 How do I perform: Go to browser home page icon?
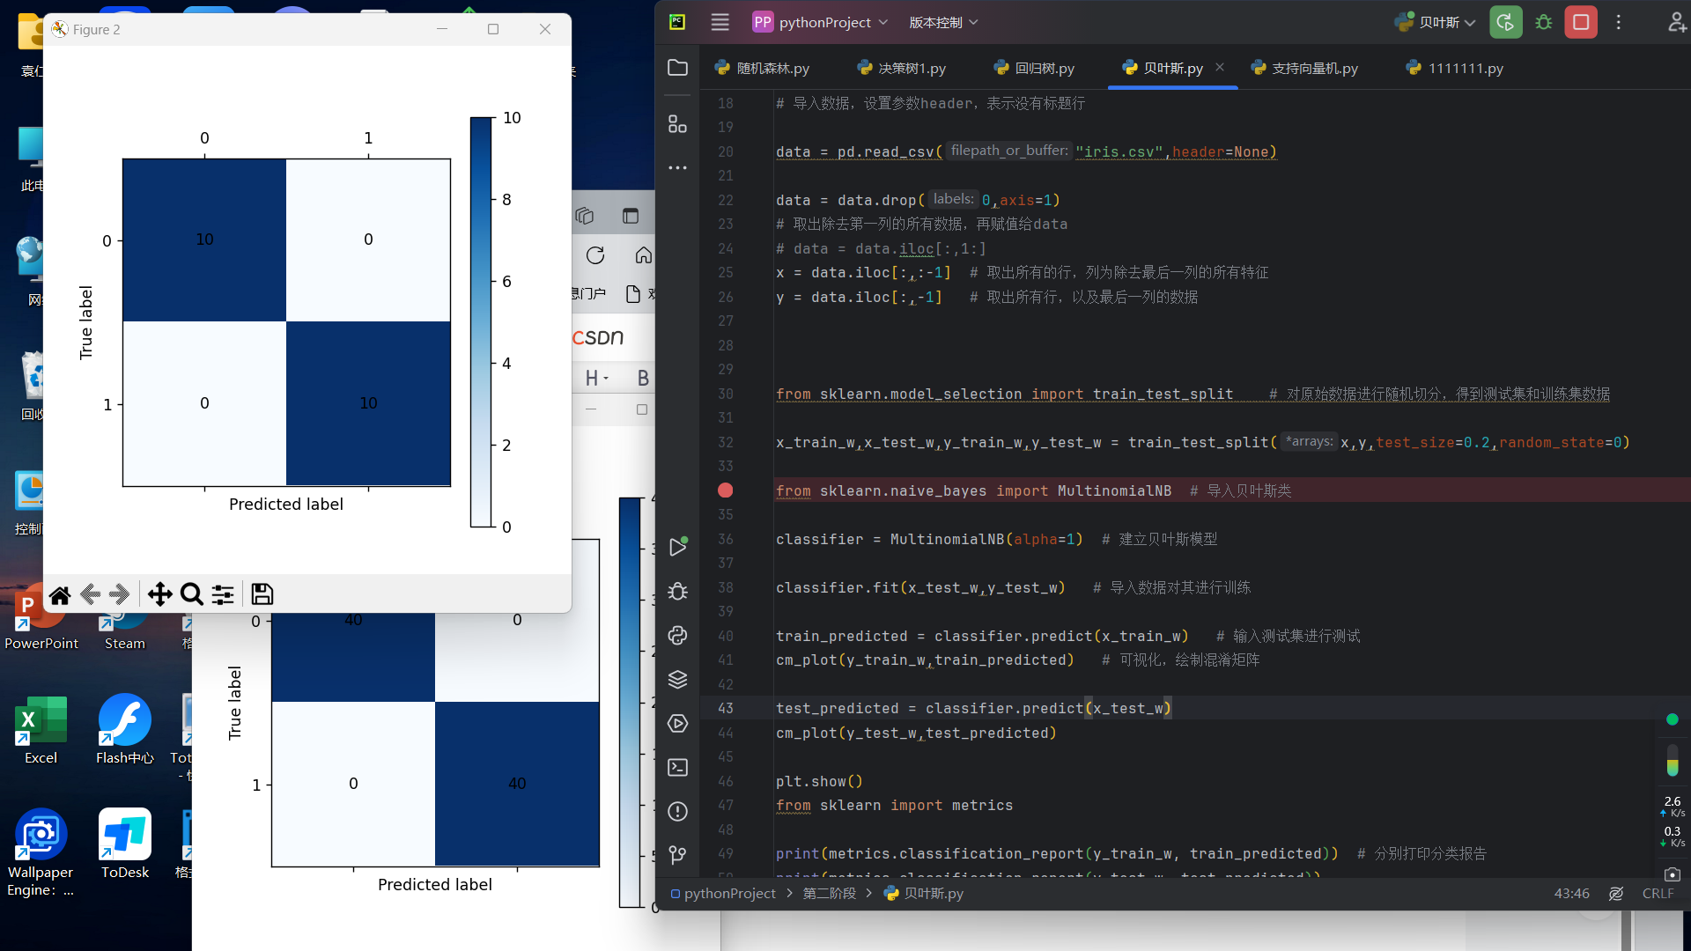pyautogui.click(x=644, y=255)
